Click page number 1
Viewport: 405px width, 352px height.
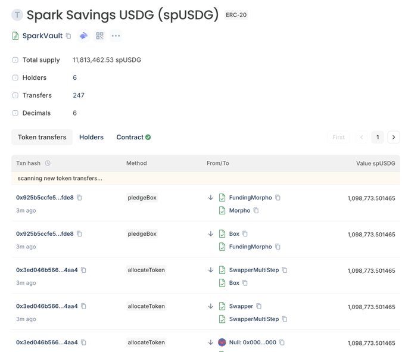click(x=378, y=137)
